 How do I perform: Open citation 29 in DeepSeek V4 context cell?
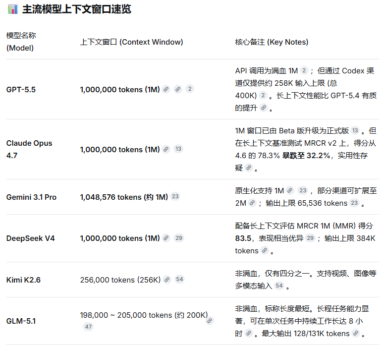point(179,238)
